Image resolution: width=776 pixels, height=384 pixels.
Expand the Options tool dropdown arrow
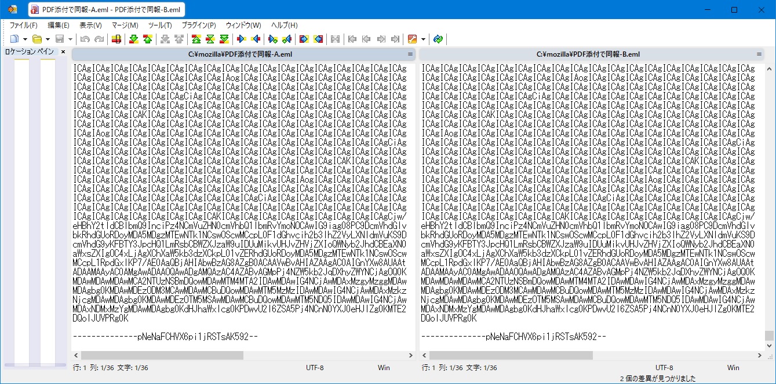coord(423,39)
